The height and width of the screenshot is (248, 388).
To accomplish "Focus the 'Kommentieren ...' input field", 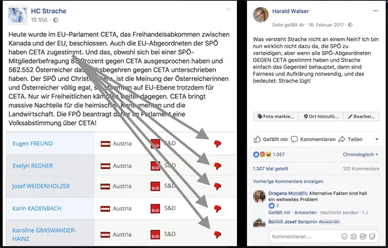I will pyautogui.click(x=305, y=236).
